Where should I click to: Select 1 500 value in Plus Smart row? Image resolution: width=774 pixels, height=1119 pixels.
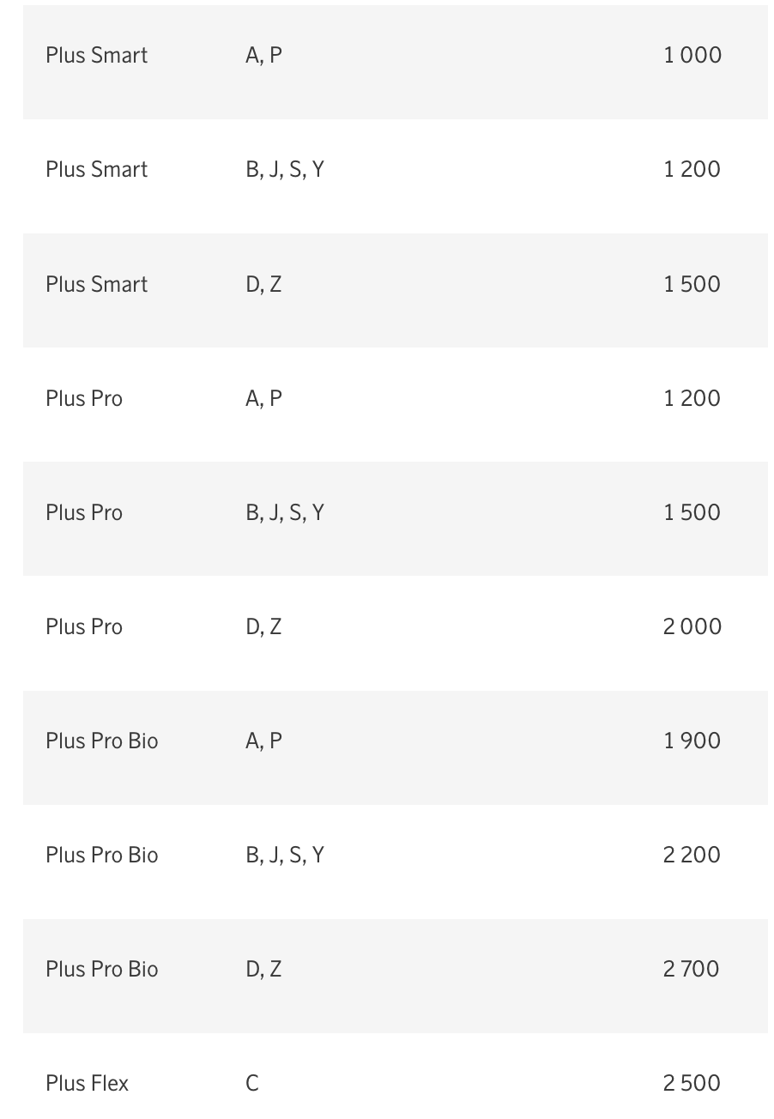click(692, 284)
